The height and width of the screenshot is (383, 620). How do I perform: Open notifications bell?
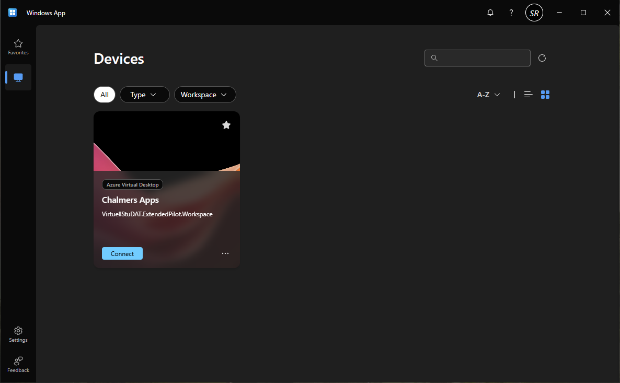[x=490, y=13]
